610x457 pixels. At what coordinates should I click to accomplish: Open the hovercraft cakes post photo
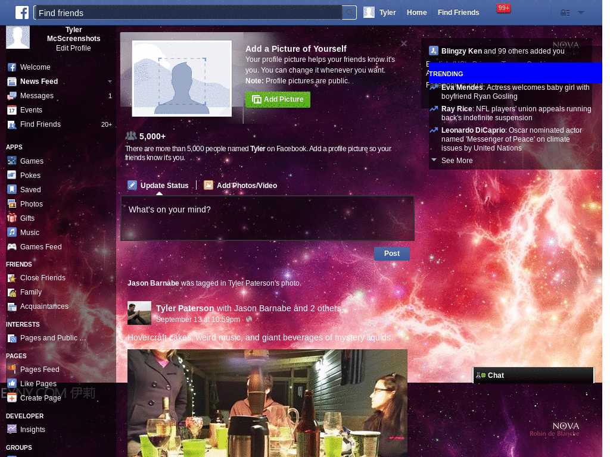tap(267, 403)
